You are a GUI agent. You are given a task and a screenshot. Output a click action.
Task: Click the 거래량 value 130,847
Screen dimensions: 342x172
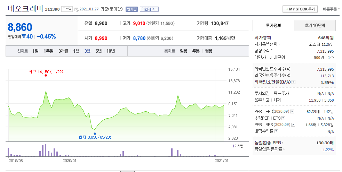(220, 24)
